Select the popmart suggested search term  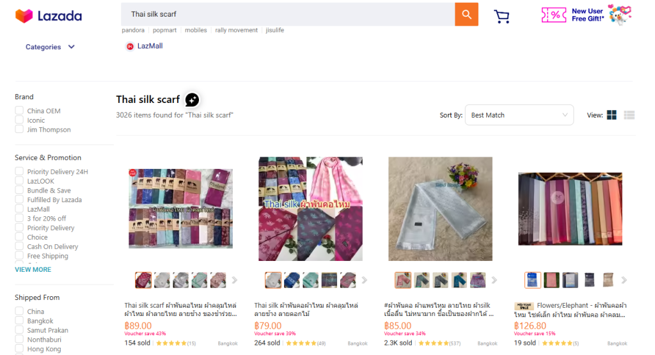pyautogui.click(x=164, y=30)
